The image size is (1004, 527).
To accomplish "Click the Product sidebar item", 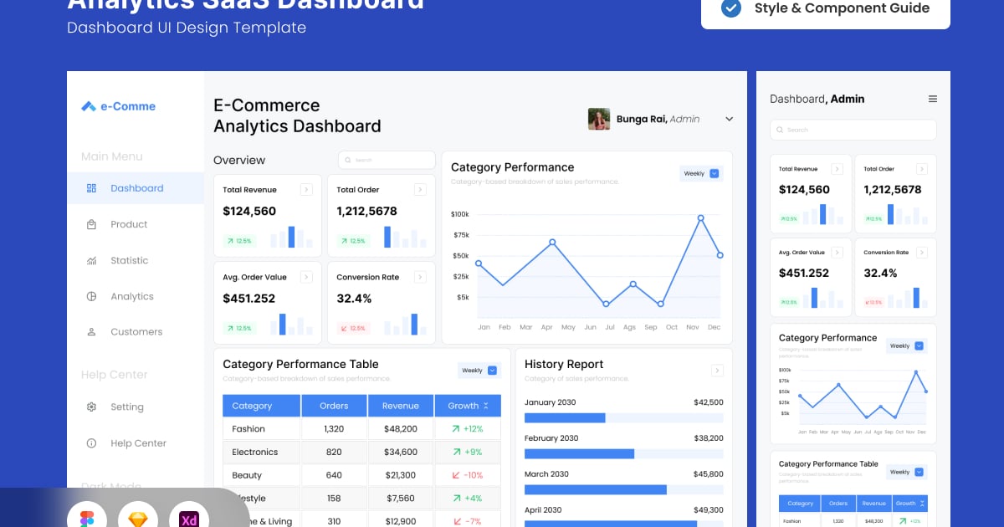I will (x=128, y=224).
